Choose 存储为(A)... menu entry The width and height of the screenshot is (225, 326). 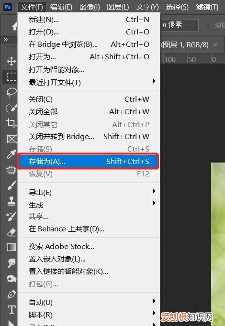(89, 162)
